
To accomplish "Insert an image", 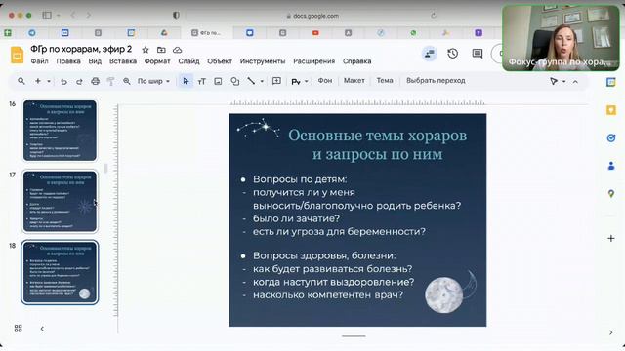I will 218,81.
